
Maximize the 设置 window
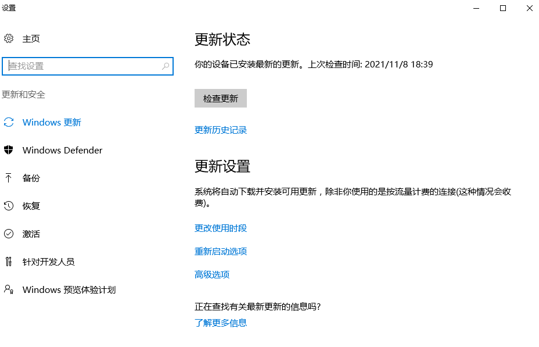pos(503,8)
